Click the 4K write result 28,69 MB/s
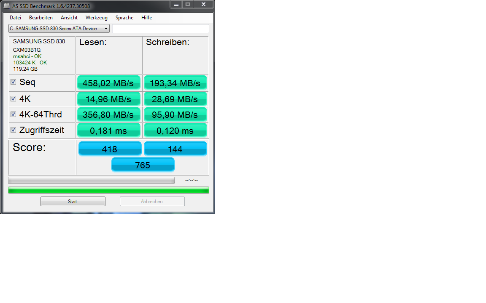Screen dimensions: 486x303 (x=175, y=99)
